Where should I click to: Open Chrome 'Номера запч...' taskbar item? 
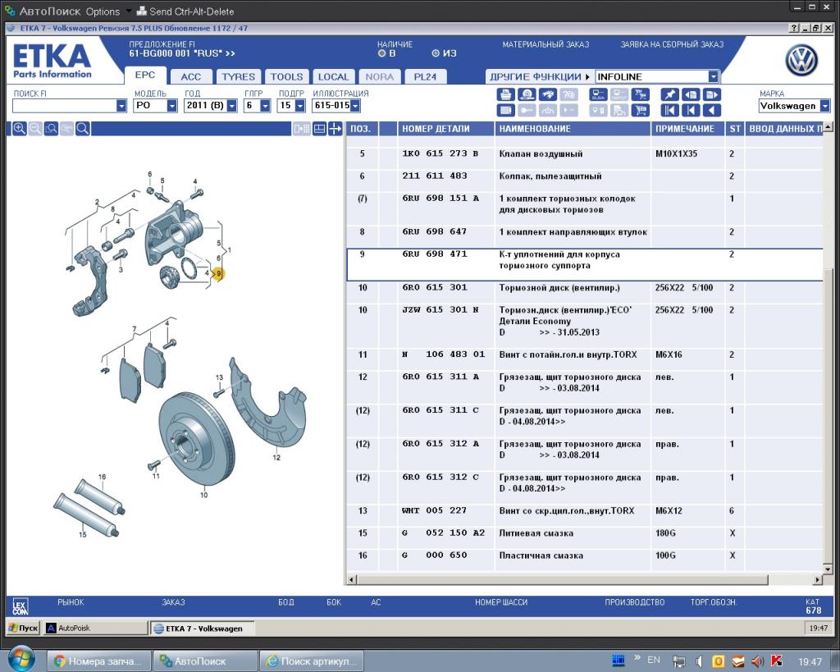point(99,661)
